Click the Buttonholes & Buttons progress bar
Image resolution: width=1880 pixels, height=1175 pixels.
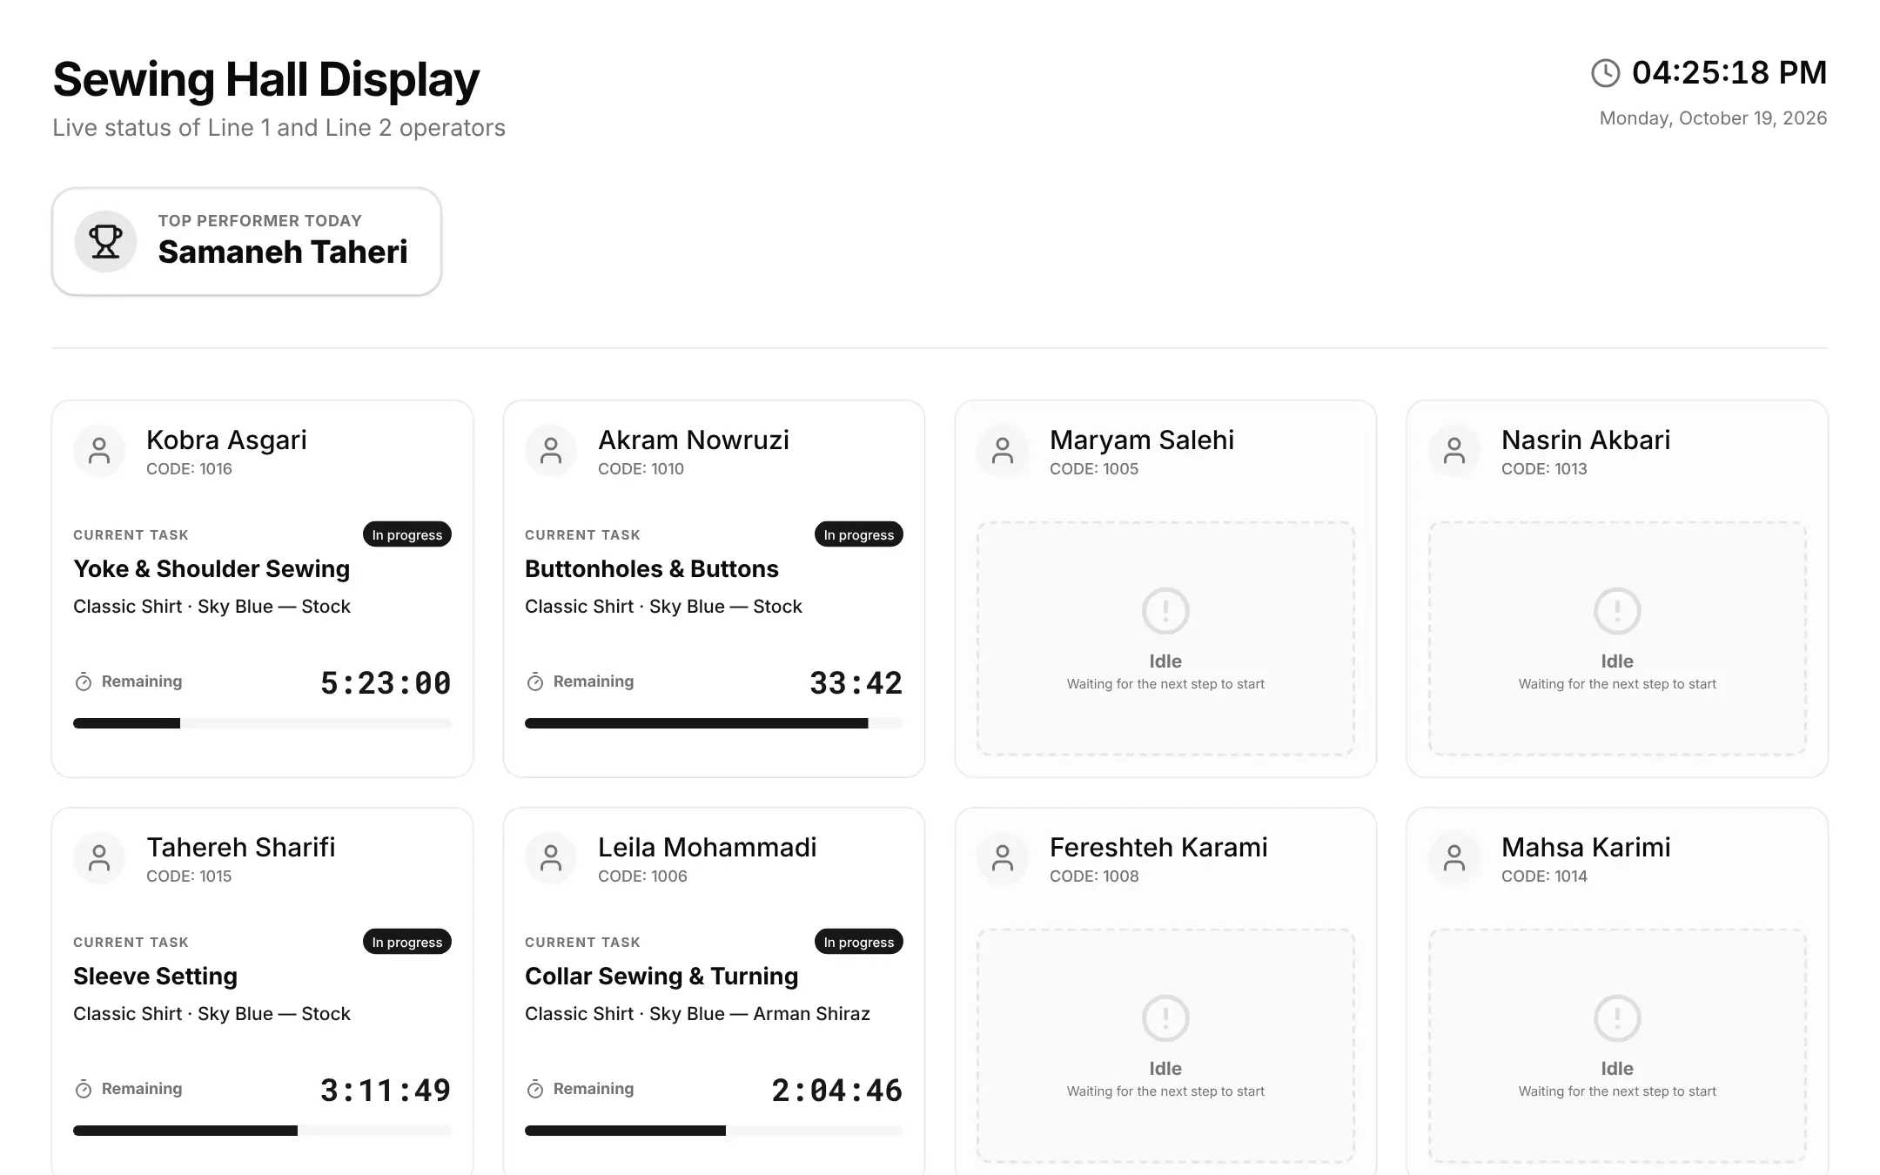[x=714, y=723]
